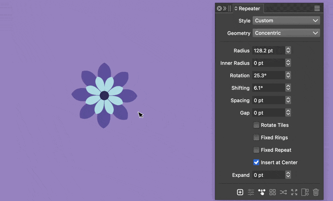The image size is (333, 201).
Task: Enable the Rotate Tiles checkbox
Action: pos(256,125)
